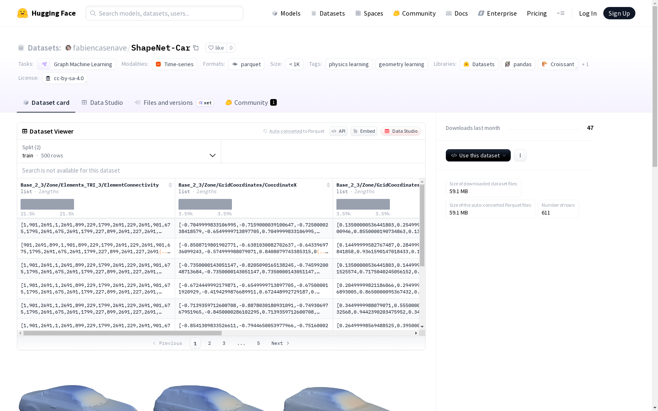Viewport: 658px width, 411px height.
Task: Open Models in the top navigation
Action: tap(286, 13)
